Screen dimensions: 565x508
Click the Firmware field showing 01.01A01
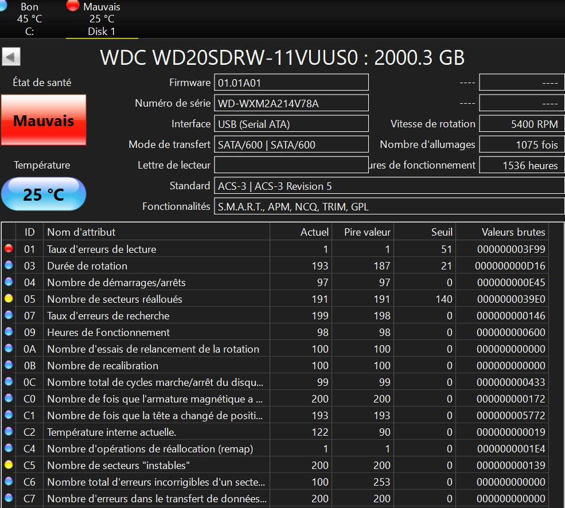[291, 83]
